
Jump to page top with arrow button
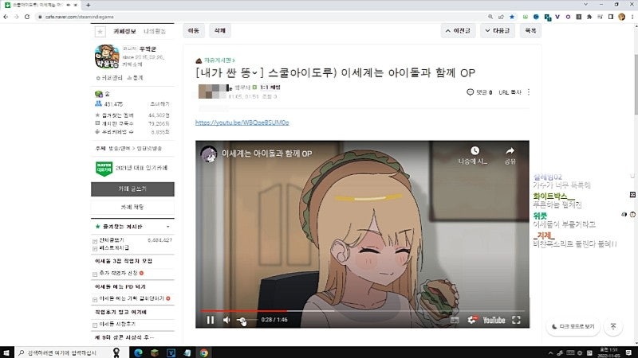tap(613, 326)
